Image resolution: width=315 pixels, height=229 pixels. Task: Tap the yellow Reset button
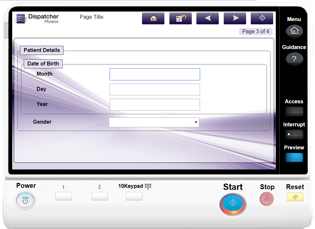coord(295,197)
